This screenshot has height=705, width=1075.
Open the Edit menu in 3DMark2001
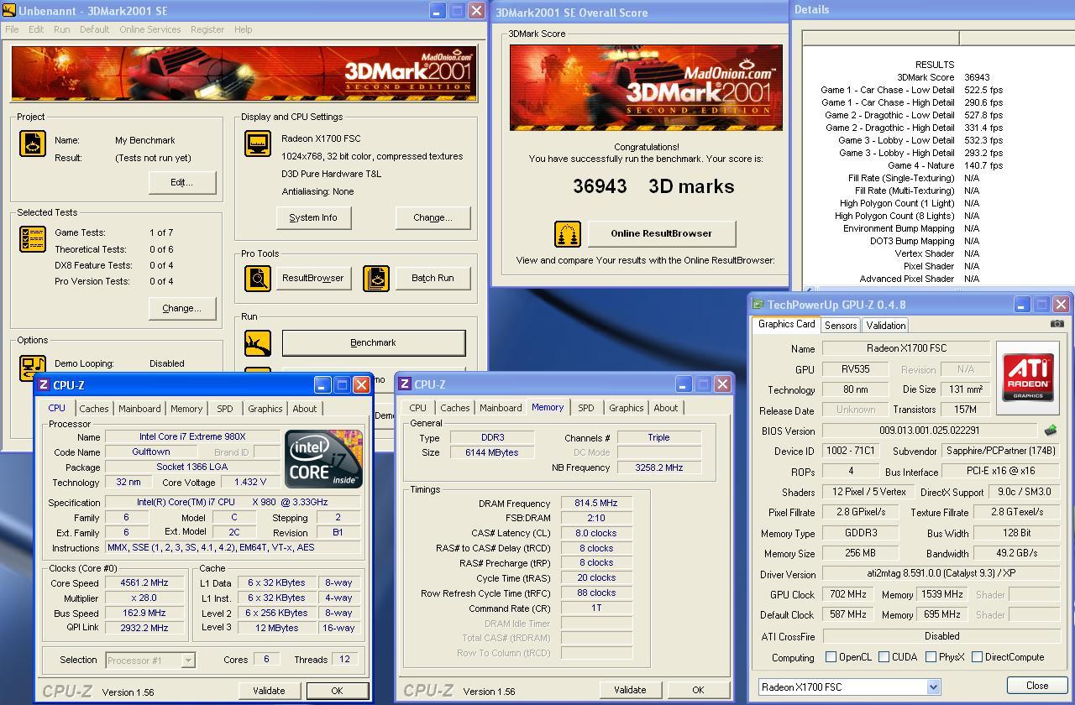click(x=36, y=29)
